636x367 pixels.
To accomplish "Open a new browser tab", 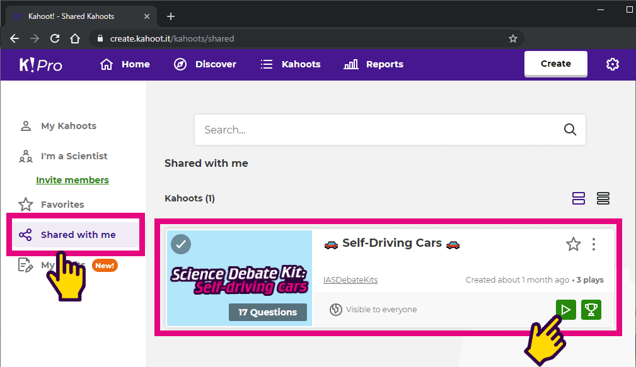I will pyautogui.click(x=171, y=16).
